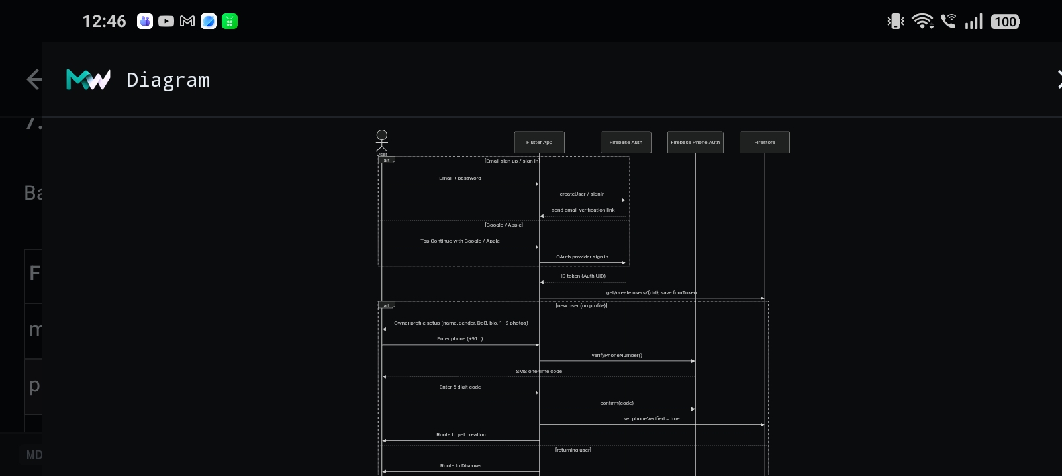Viewport: 1062px width, 476px height.
Task: Tap the [Google / Apple] condition label
Action: [x=504, y=225]
